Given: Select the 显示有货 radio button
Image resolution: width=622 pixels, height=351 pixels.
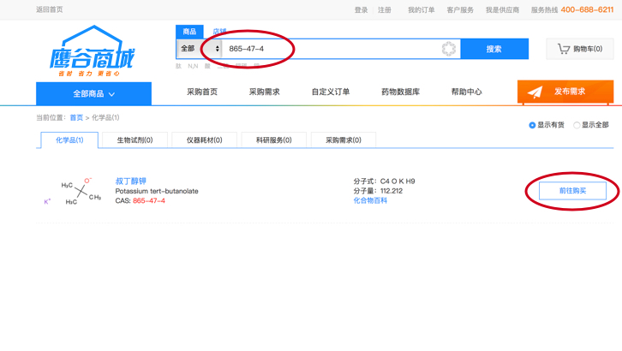Looking at the screenshot, I should [532, 125].
